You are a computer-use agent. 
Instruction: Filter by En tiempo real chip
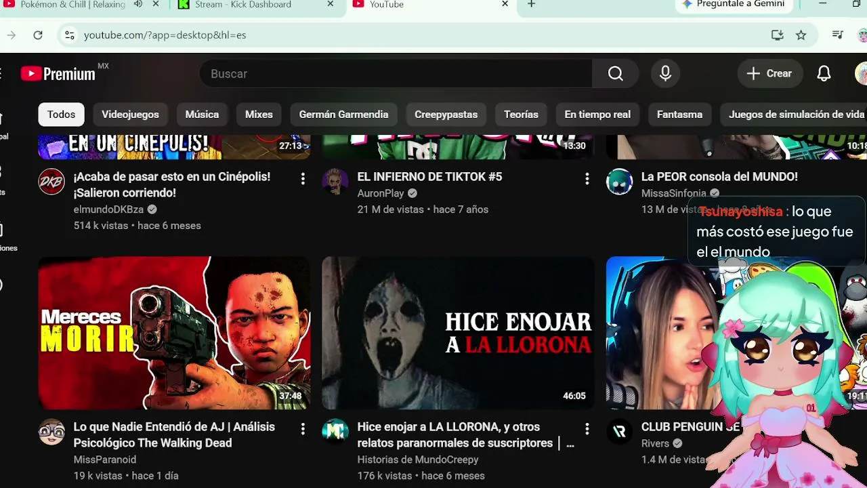click(x=597, y=115)
